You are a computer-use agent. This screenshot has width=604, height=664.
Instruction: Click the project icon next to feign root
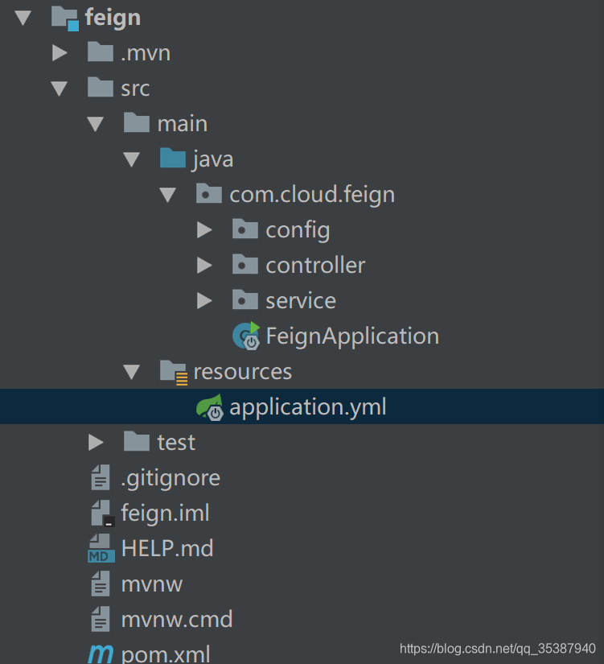(x=63, y=16)
